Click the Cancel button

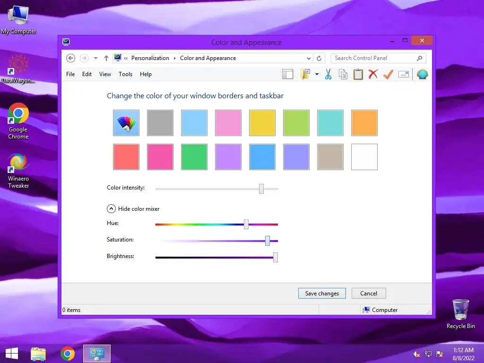(369, 293)
